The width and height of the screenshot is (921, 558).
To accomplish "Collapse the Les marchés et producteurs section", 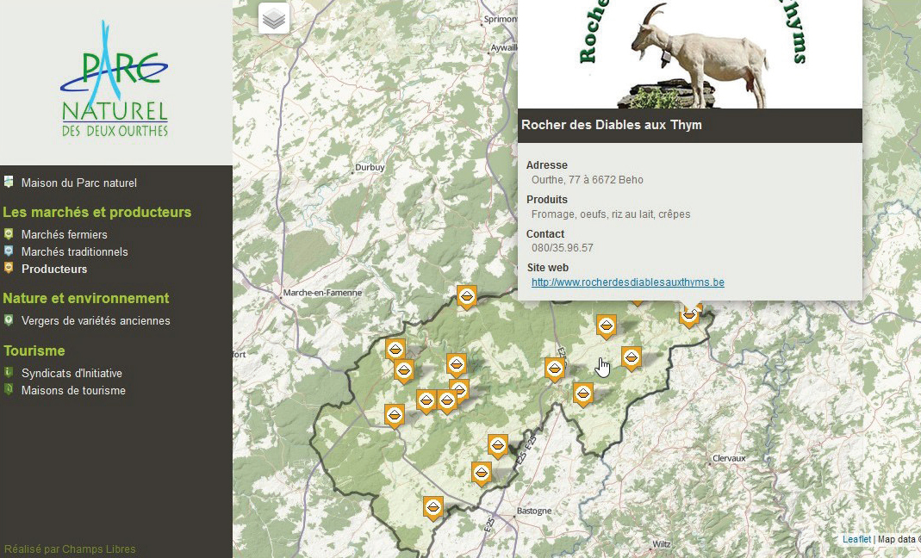I will (96, 212).
